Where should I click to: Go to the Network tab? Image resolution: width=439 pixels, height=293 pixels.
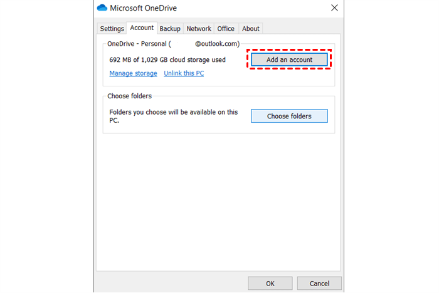pyautogui.click(x=199, y=29)
